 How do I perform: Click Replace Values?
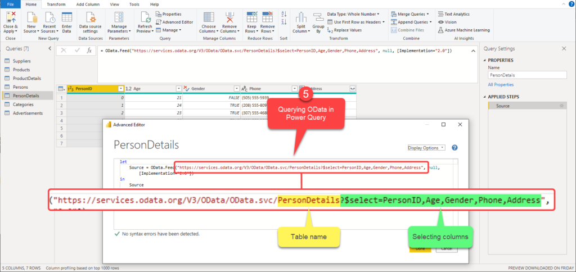tap(344, 30)
